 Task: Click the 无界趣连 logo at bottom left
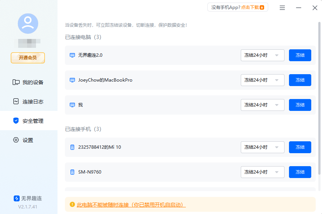[x=16, y=198]
